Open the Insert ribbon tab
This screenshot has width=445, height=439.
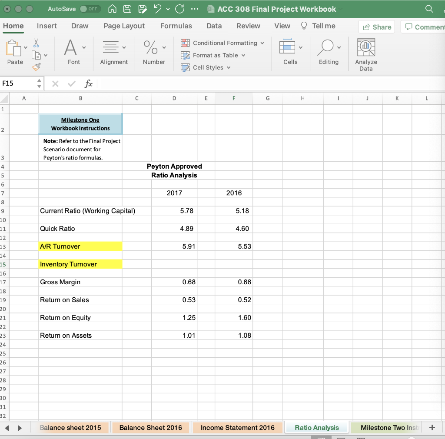47,26
